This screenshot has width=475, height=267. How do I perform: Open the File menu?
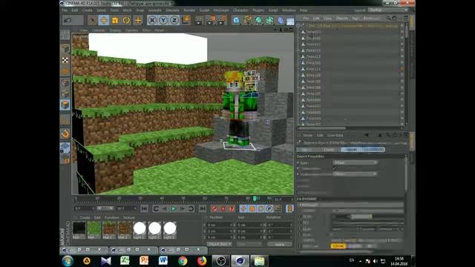coord(65,10)
